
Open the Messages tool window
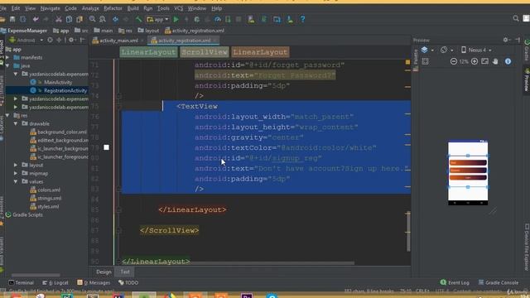pyautogui.click(x=94, y=283)
